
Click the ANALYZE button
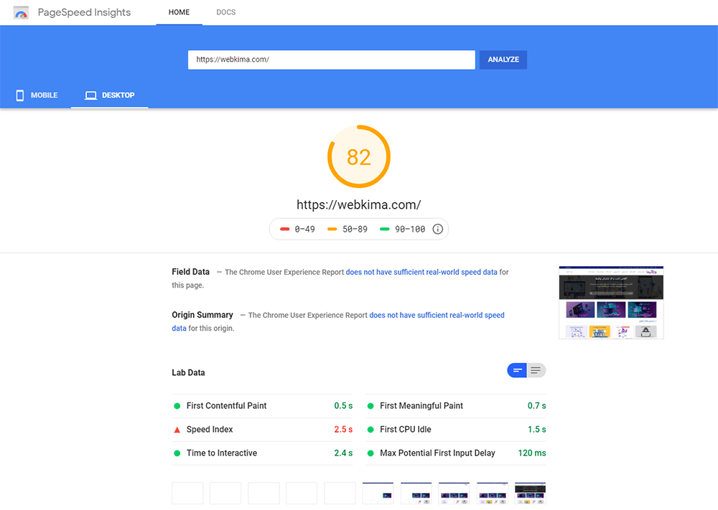point(503,60)
